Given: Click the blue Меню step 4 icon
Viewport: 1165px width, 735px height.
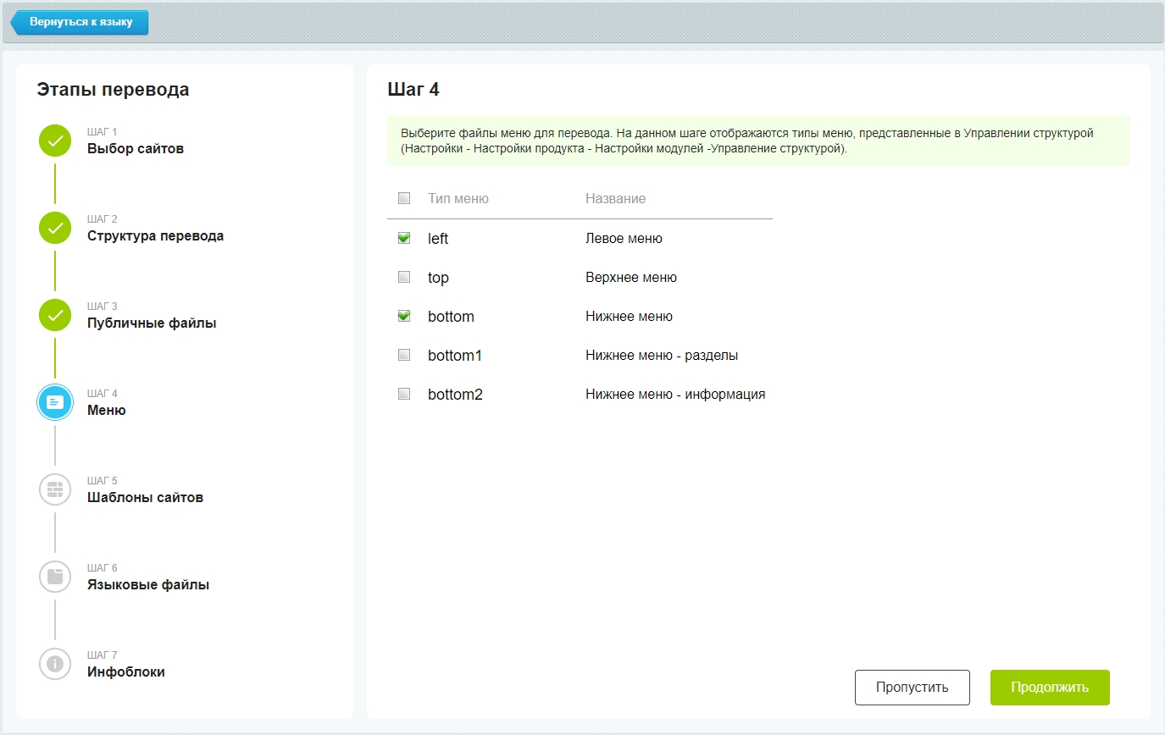Looking at the screenshot, I should tap(55, 402).
